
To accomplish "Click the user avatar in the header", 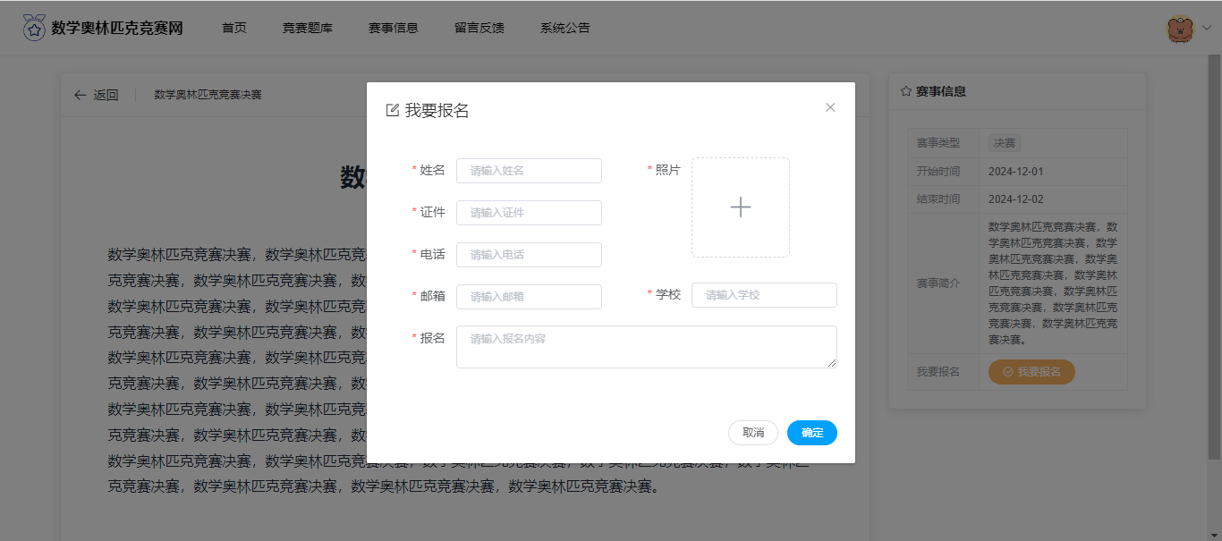I will pyautogui.click(x=1180, y=29).
